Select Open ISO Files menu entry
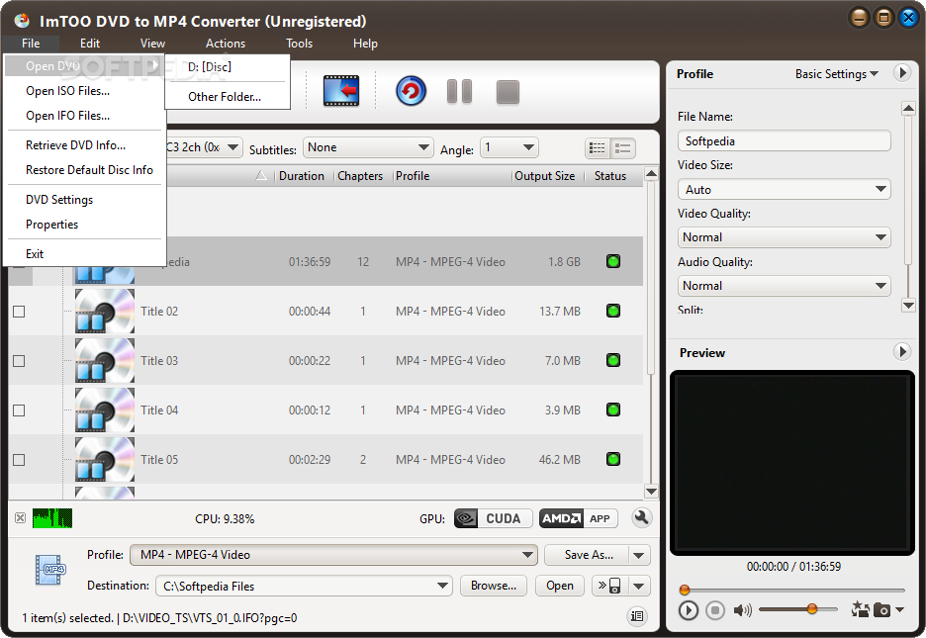 (x=84, y=91)
